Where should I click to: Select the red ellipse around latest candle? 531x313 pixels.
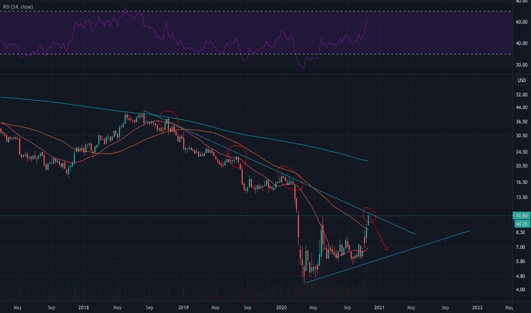pos(369,215)
